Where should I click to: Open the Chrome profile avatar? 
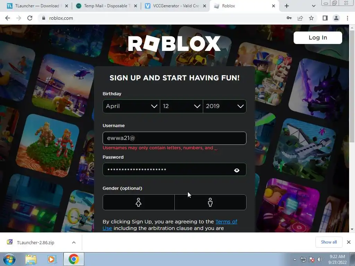click(x=336, y=18)
